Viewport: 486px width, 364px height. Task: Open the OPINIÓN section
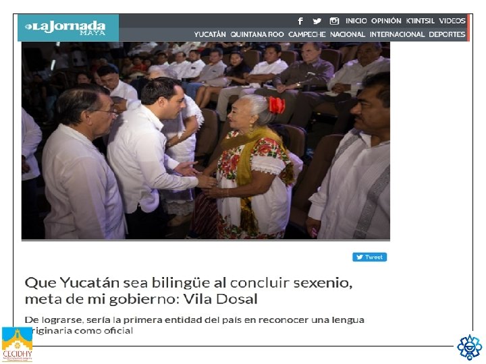click(x=386, y=21)
